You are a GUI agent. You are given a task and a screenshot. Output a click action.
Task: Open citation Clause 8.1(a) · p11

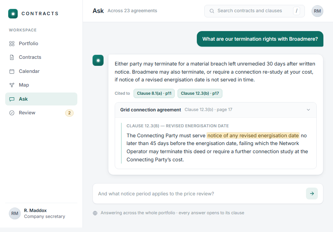154,94
